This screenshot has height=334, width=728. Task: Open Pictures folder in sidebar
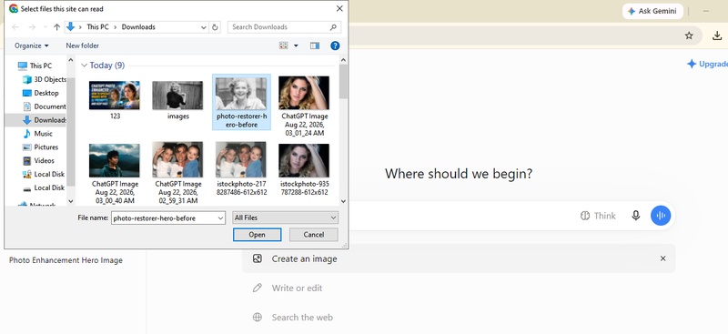click(x=40, y=147)
